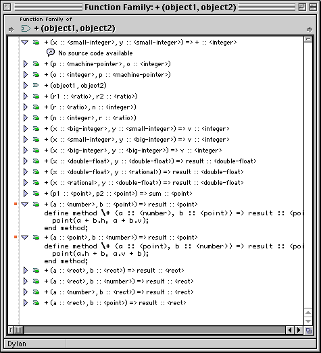The height and width of the screenshot is (353, 321).
Task: Expand big-integer, small-integer method row
Action: 26,128
